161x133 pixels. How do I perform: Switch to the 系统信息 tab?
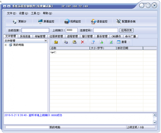[x=25, y=36]
